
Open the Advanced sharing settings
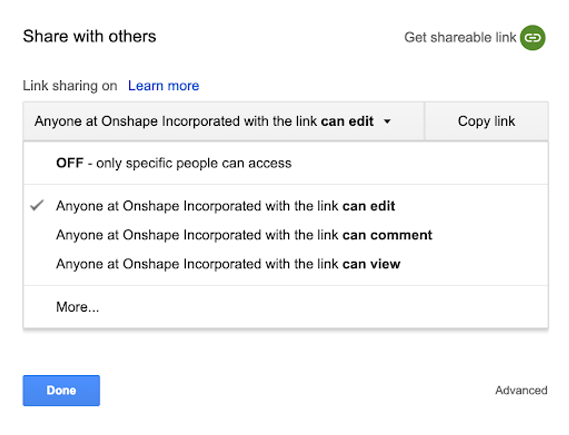coord(521,391)
